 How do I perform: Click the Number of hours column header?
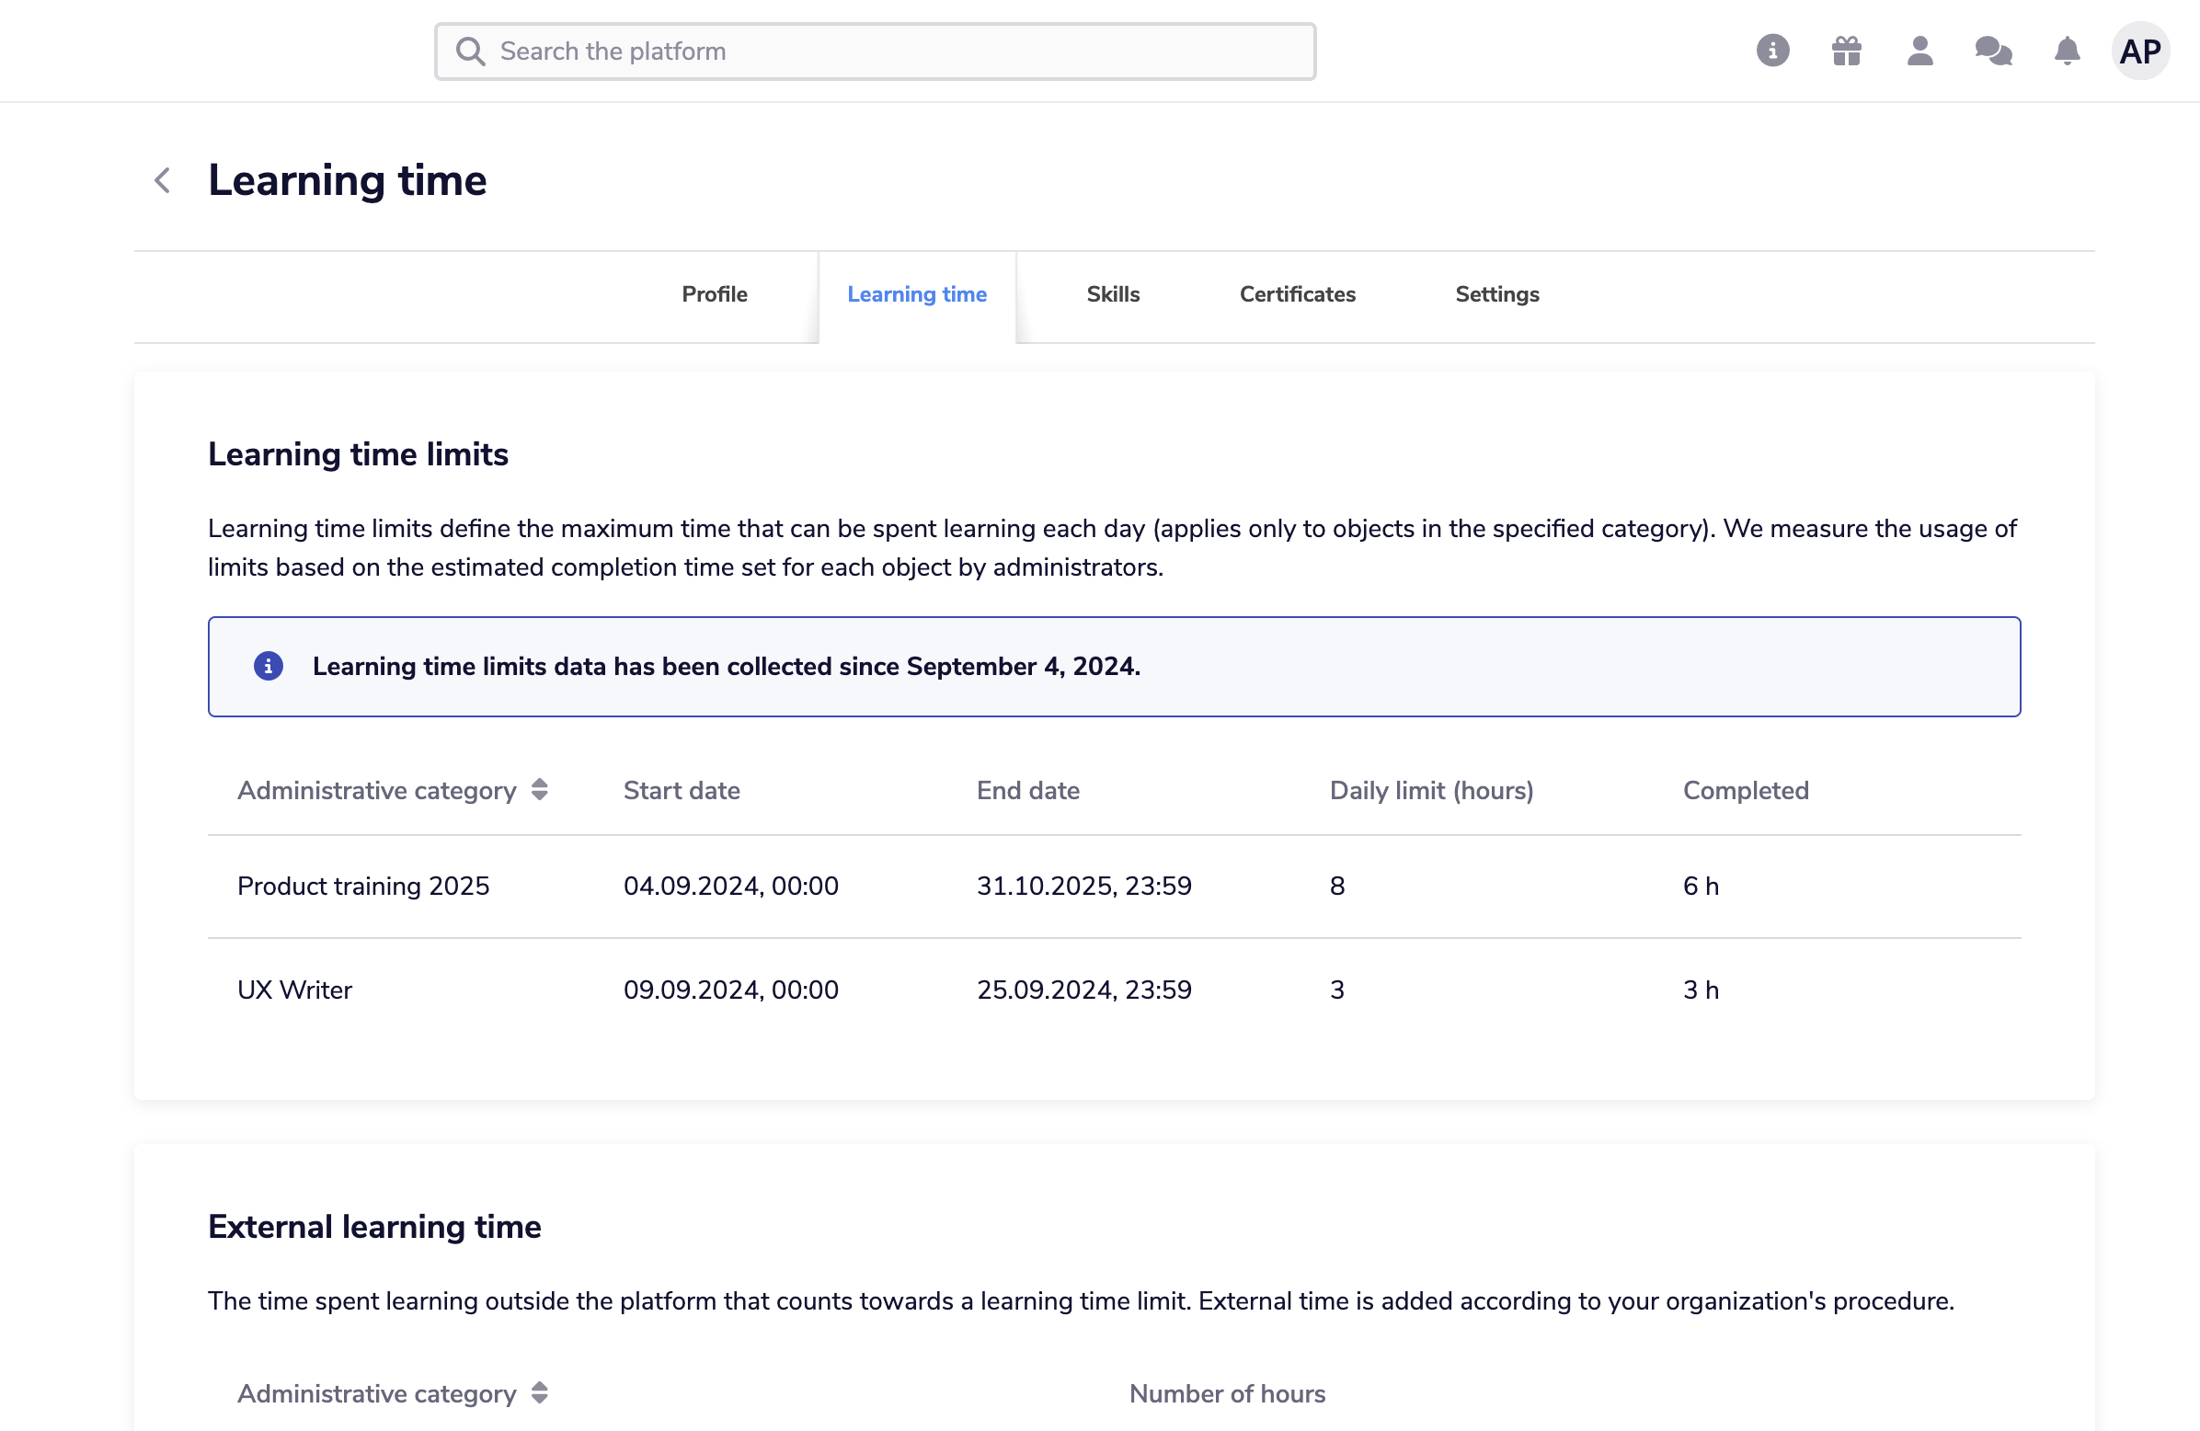tap(1227, 1393)
